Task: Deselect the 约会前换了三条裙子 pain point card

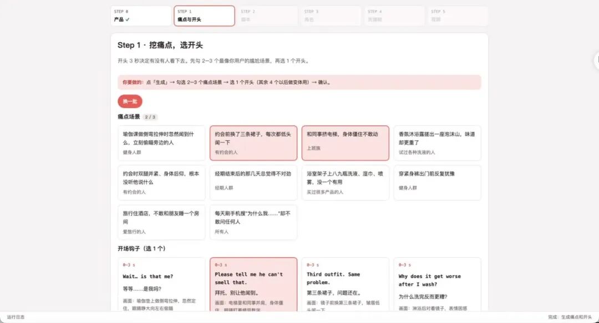Action: pyautogui.click(x=253, y=143)
